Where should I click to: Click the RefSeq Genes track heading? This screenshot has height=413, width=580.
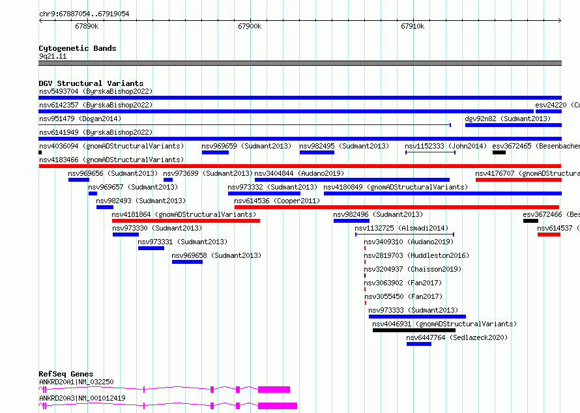pyautogui.click(x=66, y=374)
